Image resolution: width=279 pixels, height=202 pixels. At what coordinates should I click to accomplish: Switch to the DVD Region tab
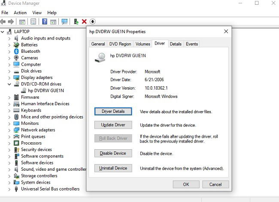coord(120,44)
